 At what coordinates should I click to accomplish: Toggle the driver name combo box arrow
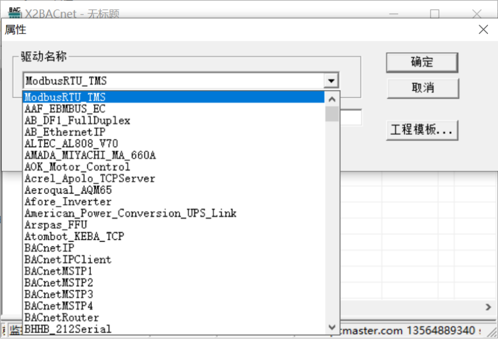331,81
